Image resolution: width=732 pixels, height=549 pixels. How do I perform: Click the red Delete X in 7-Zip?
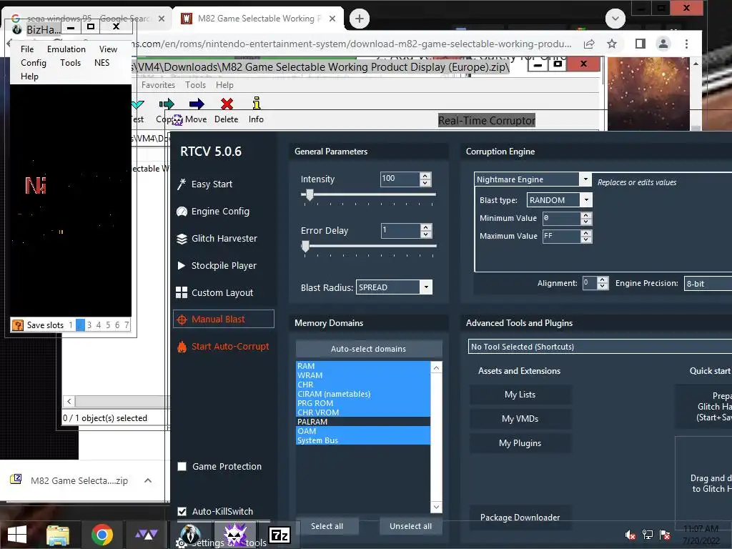pyautogui.click(x=227, y=104)
